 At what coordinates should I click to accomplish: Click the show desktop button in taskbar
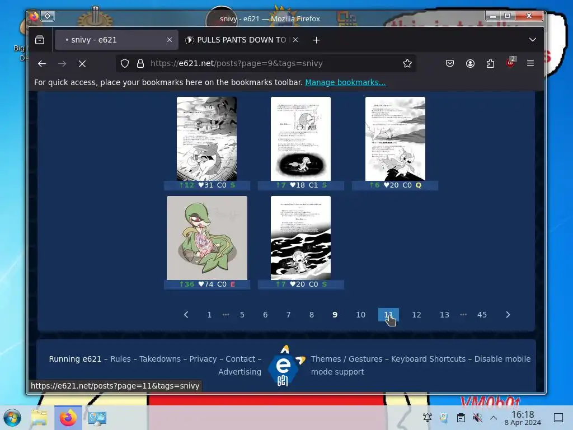tap(558, 418)
